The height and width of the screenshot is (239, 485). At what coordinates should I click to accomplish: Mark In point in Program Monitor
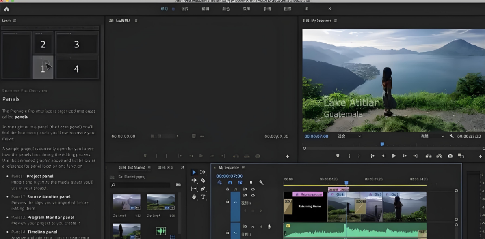pyautogui.click(x=349, y=156)
